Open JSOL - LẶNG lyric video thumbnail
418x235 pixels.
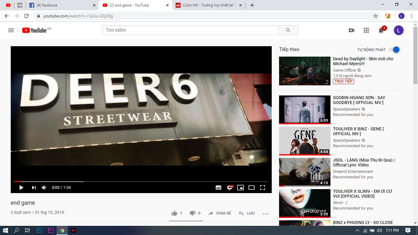(x=305, y=172)
